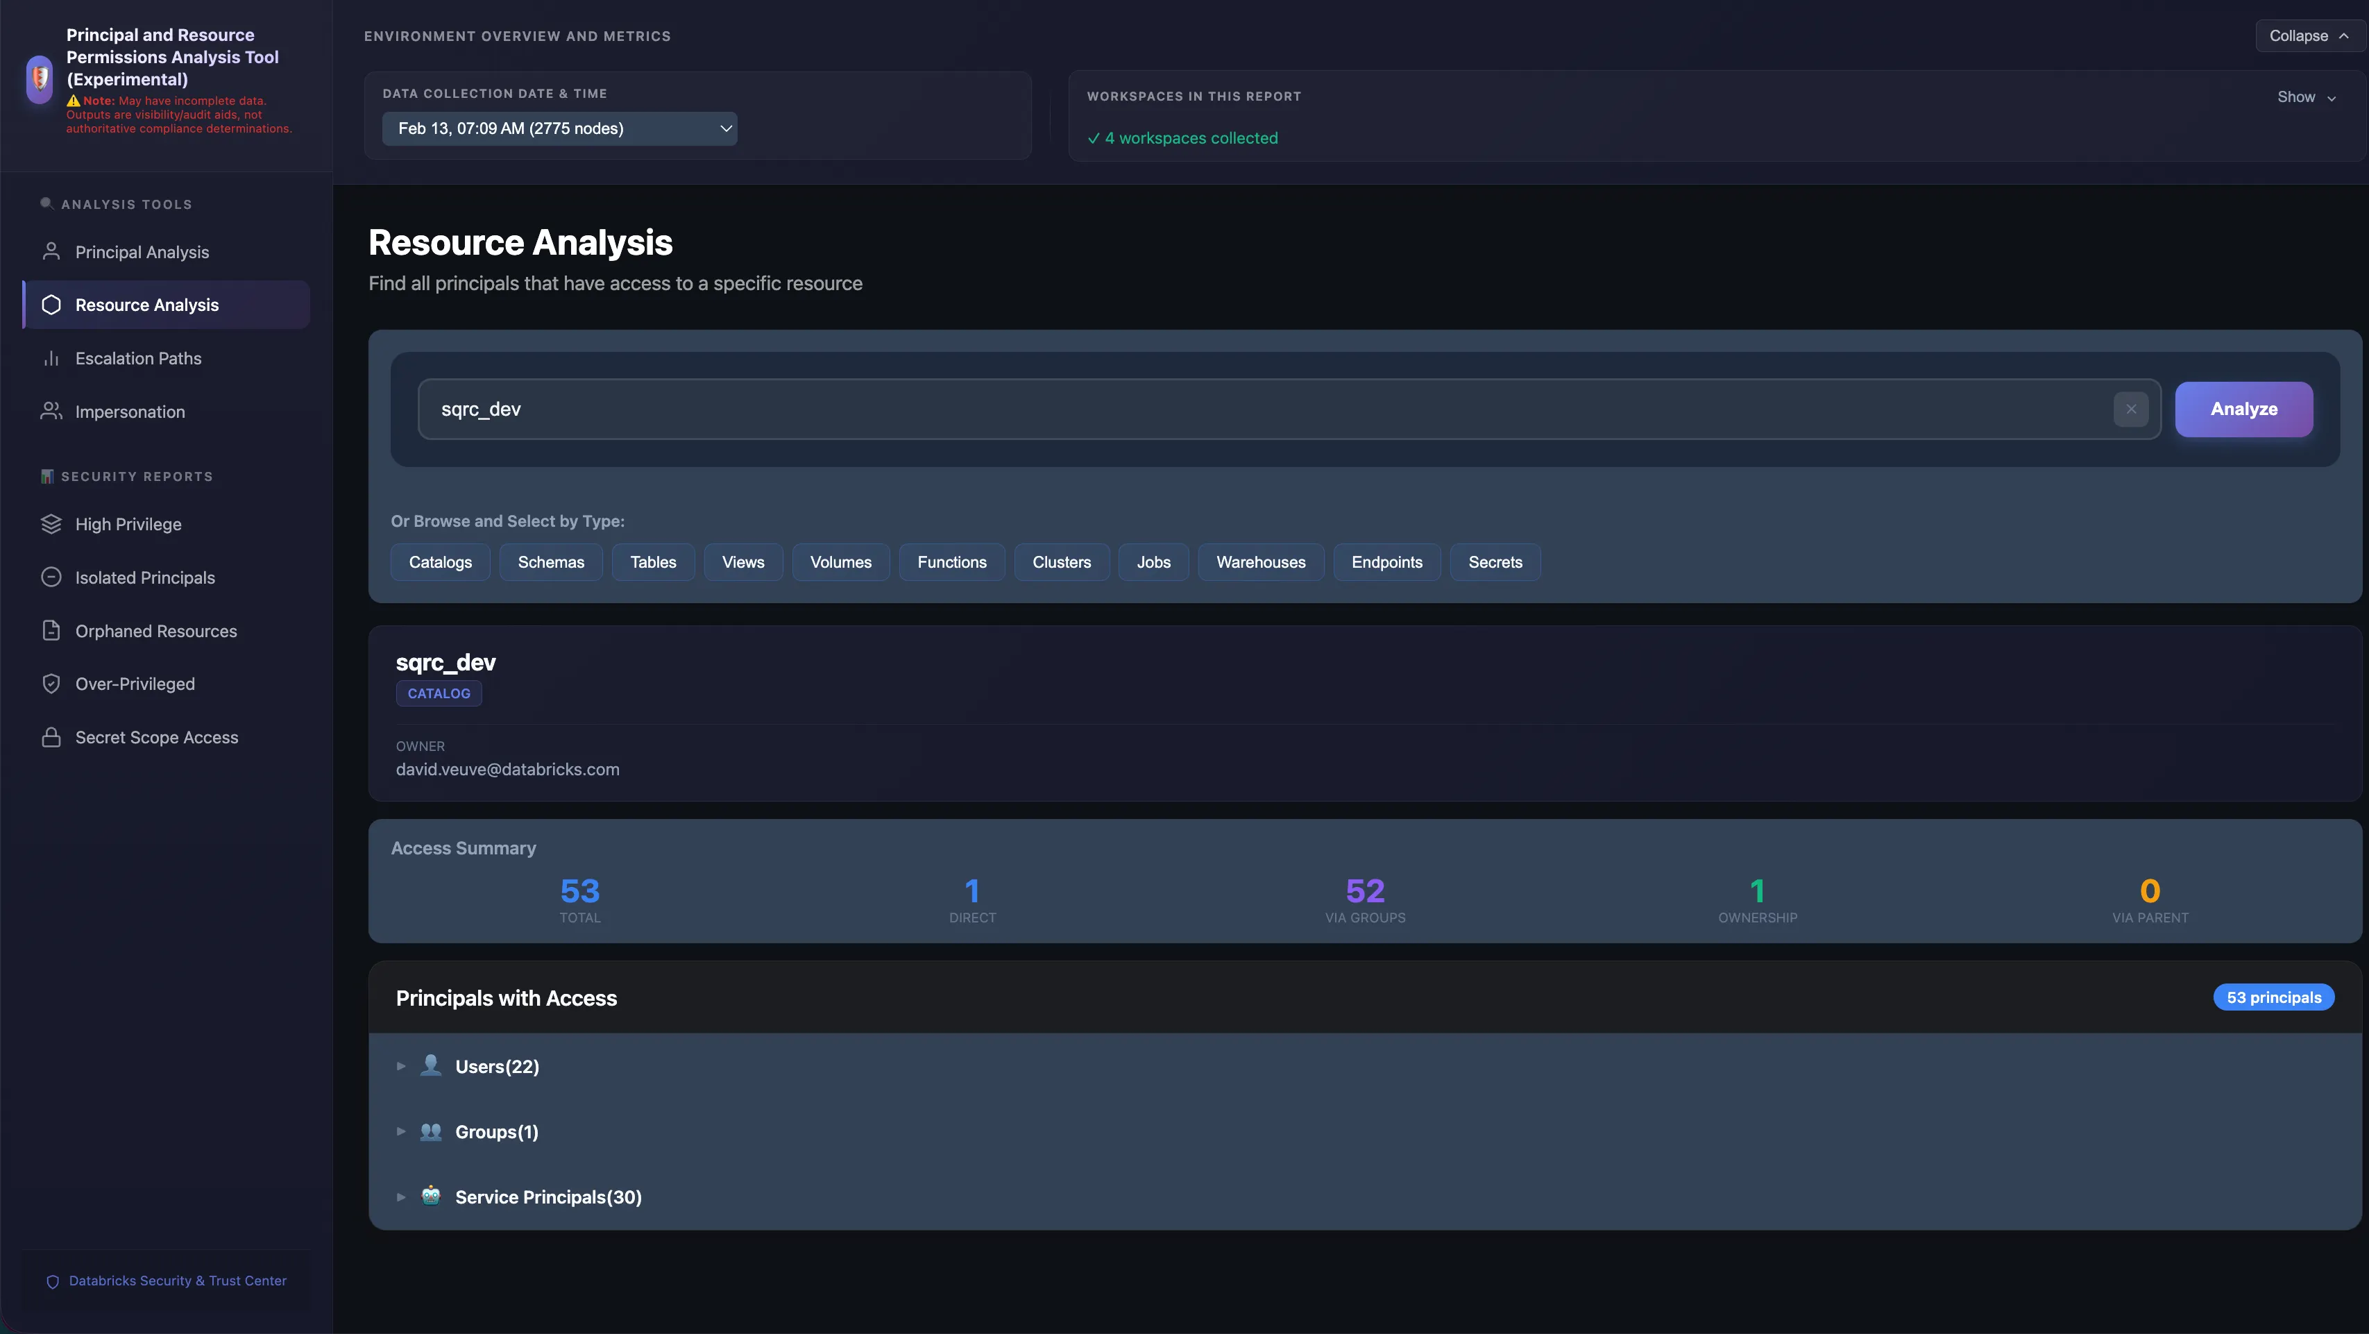
Task: Click the Escalation Paths bar chart icon
Action: coord(51,358)
